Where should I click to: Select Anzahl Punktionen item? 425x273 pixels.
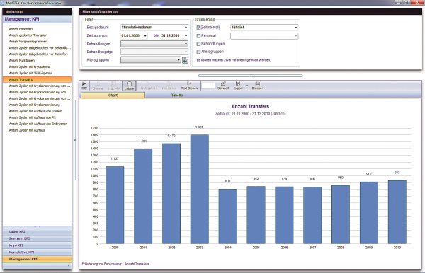click(22, 61)
